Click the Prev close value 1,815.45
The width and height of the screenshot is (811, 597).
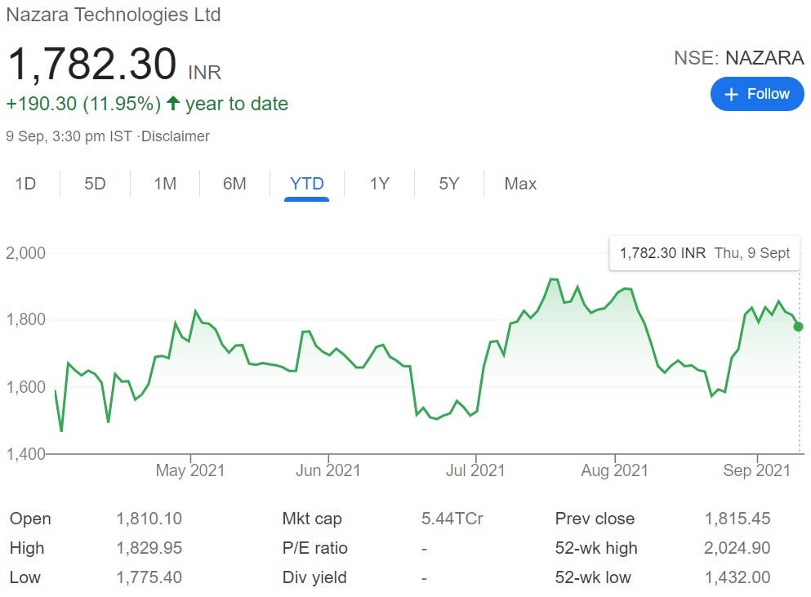(737, 519)
